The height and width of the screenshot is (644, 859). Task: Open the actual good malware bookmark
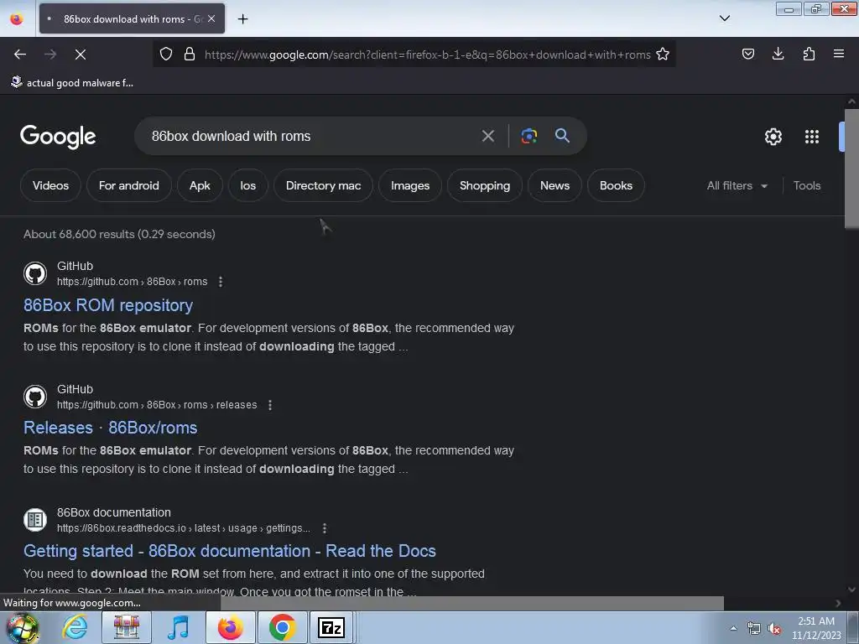click(72, 83)
